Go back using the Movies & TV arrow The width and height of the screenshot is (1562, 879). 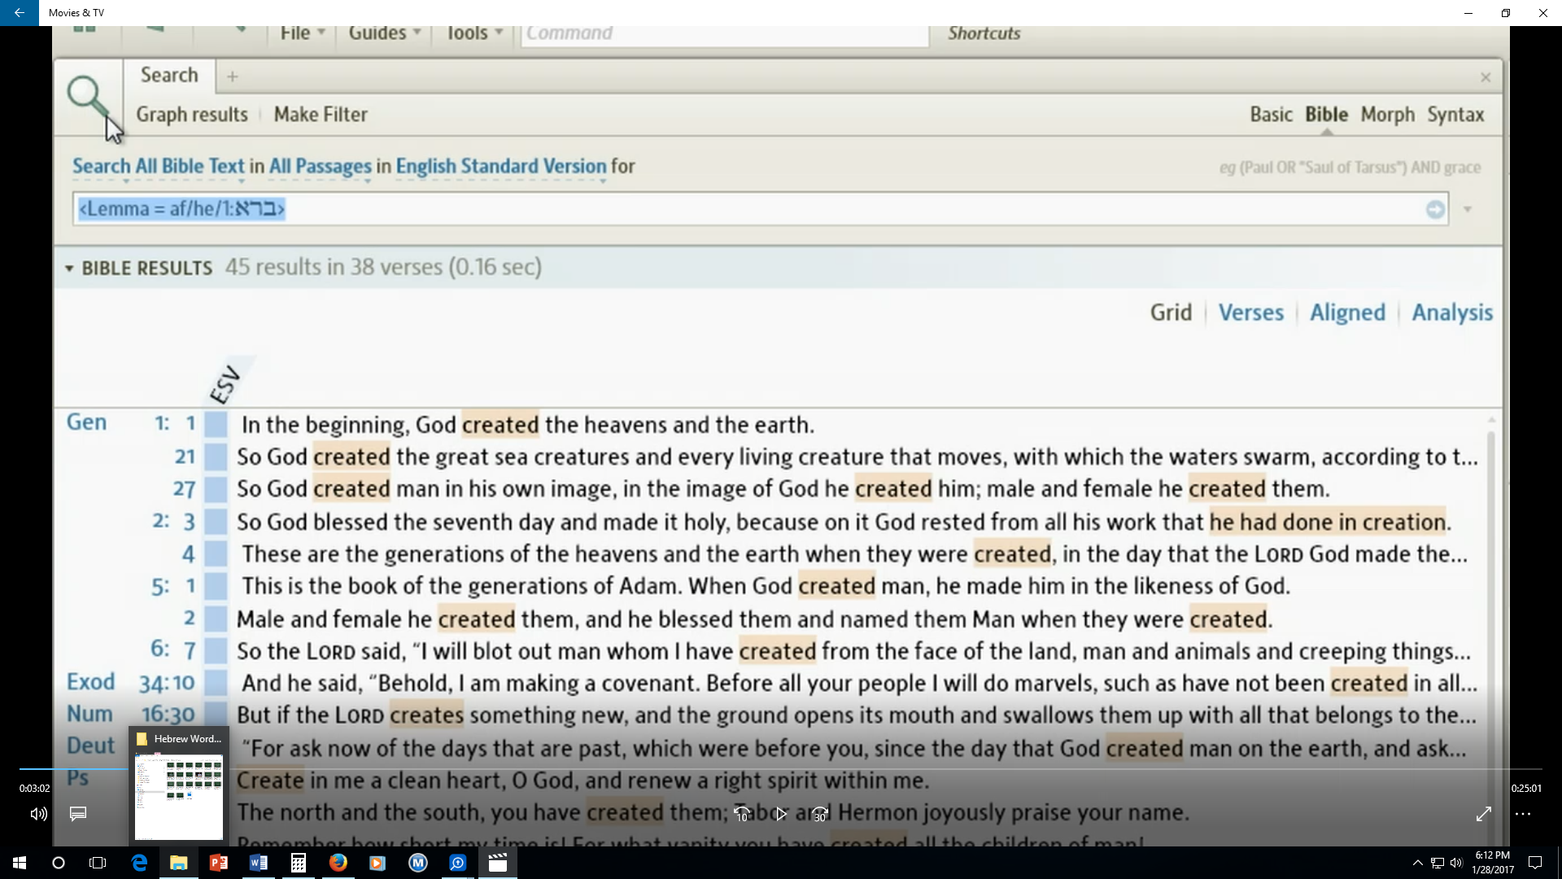click(19, 13)
